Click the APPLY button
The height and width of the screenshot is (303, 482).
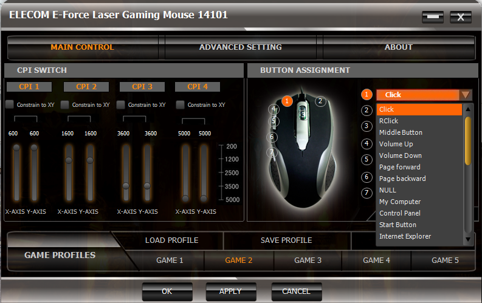[231, 291]
